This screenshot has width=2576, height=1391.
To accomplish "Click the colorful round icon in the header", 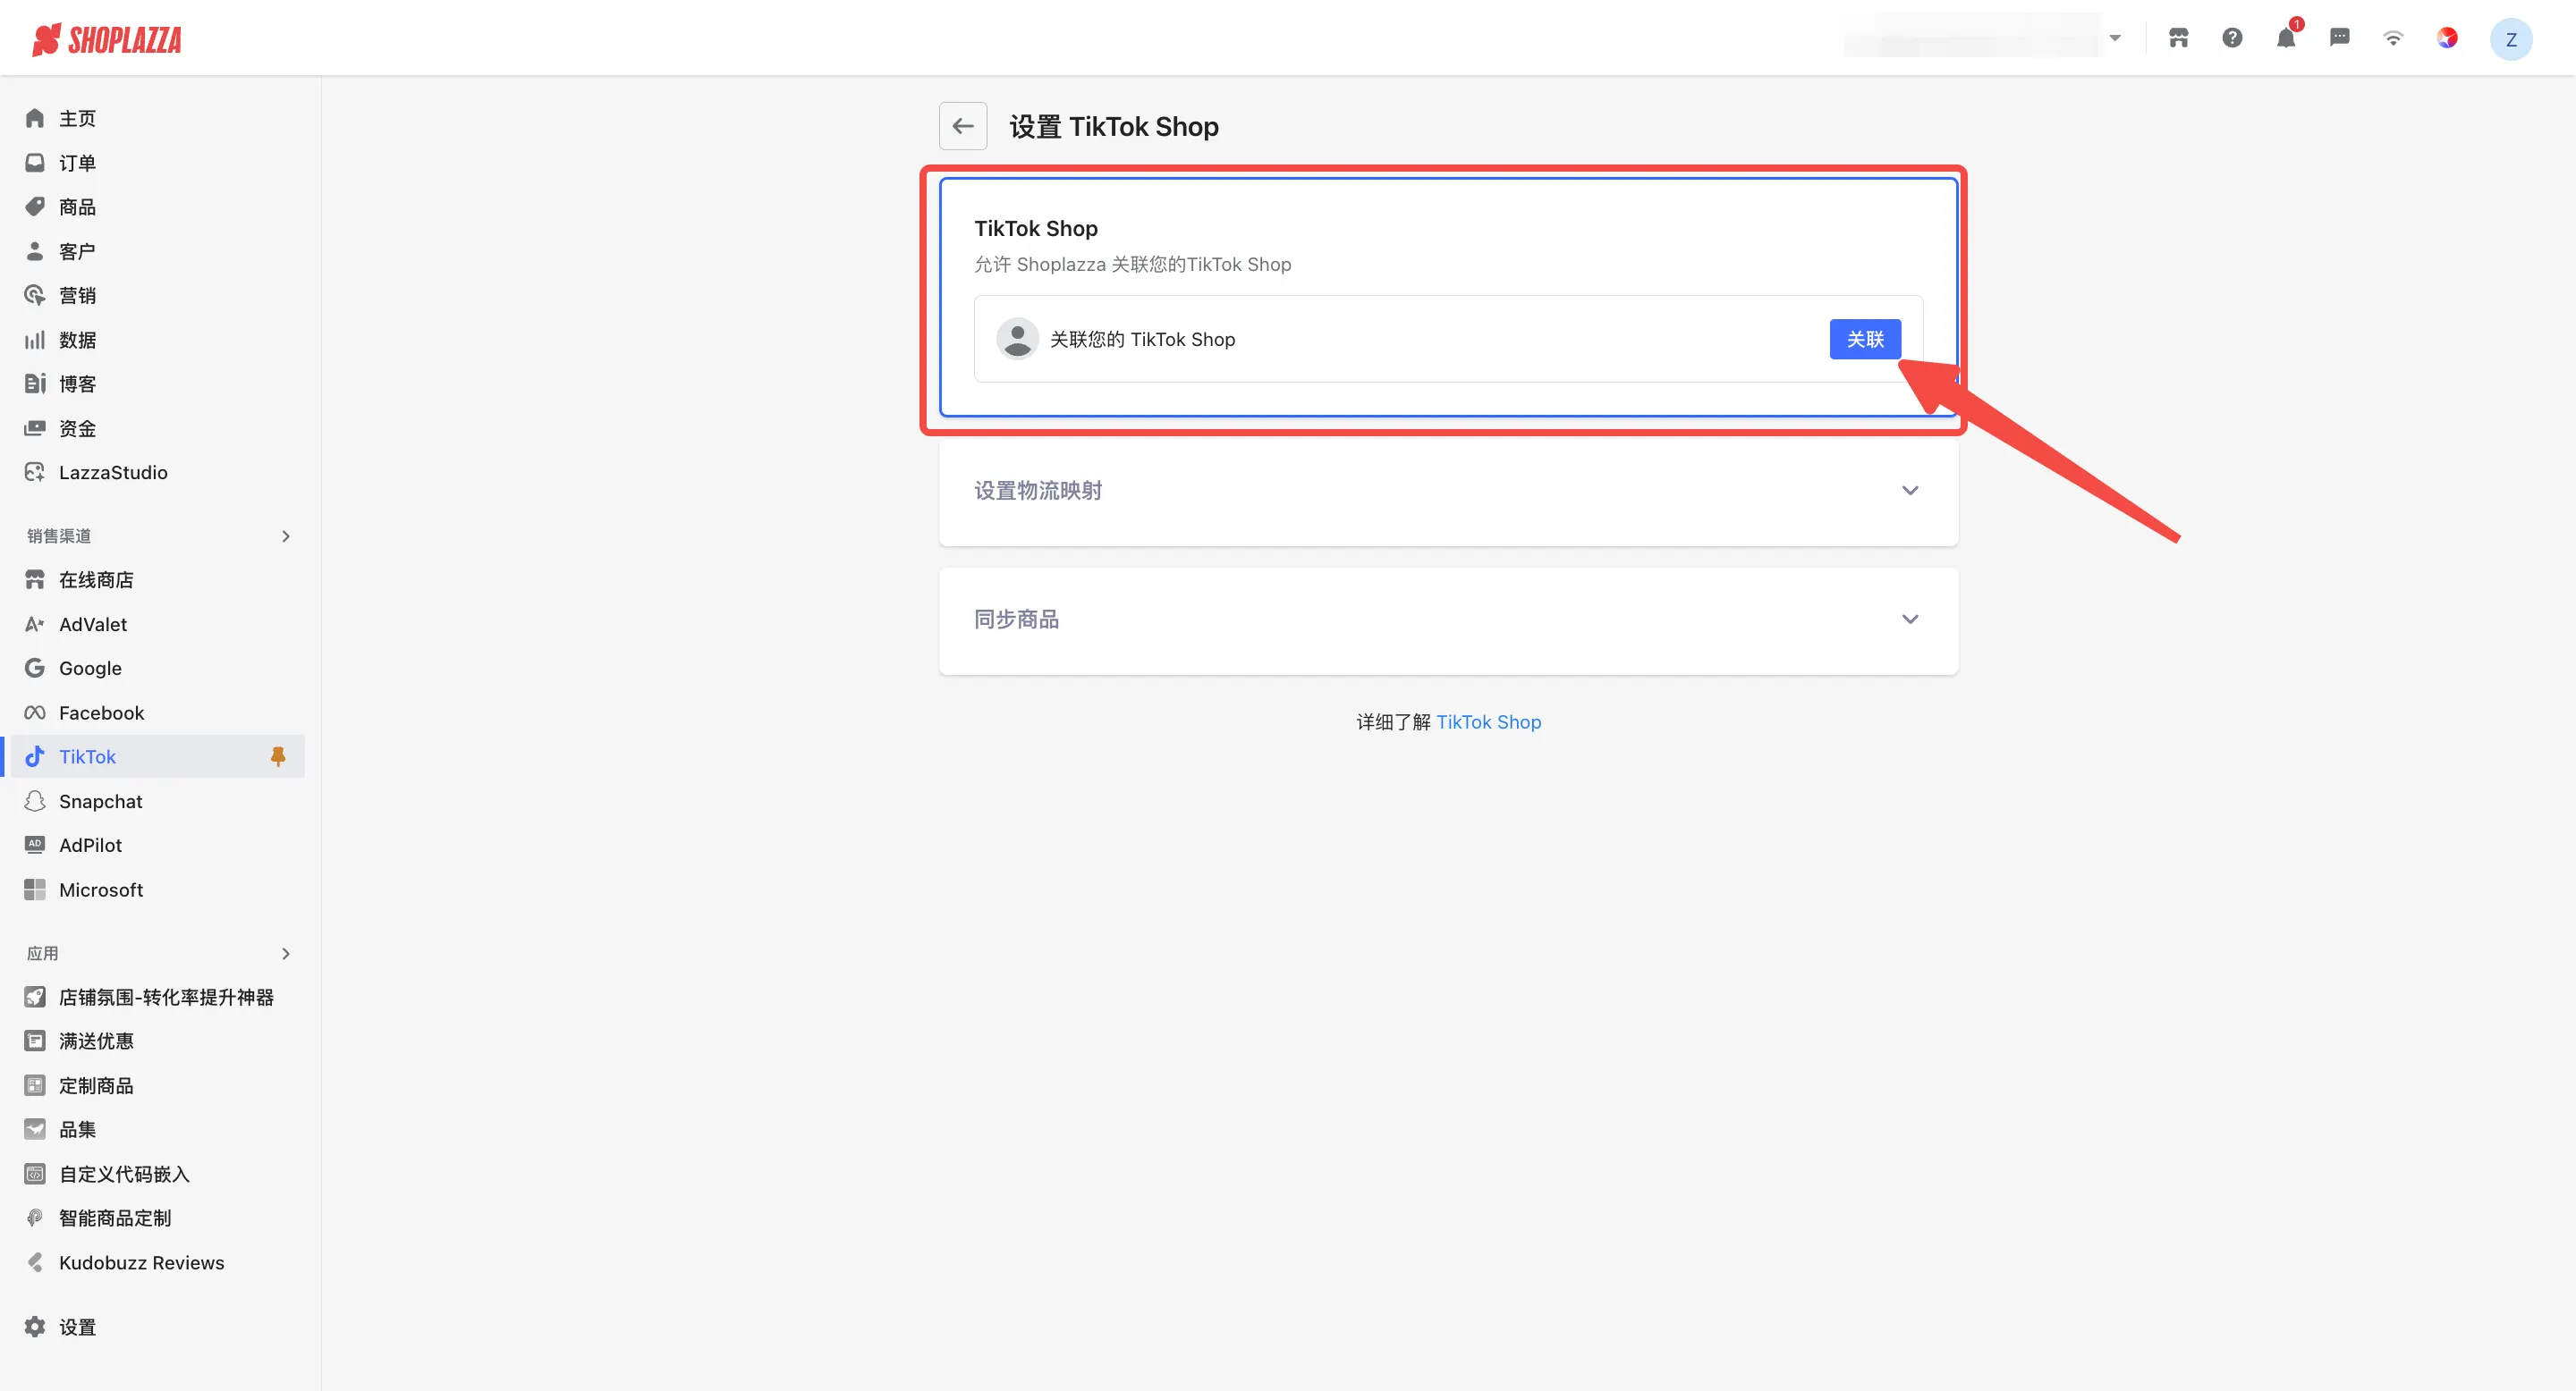I will click(2447, 38).
